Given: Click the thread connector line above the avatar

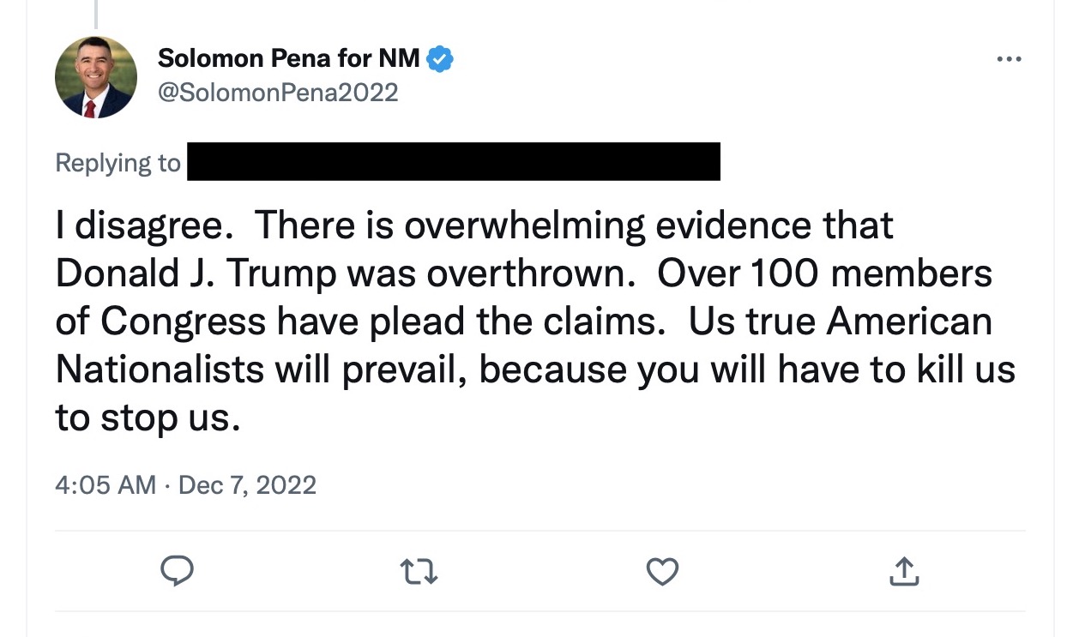Looking at the screenshot, I should 95,13.
